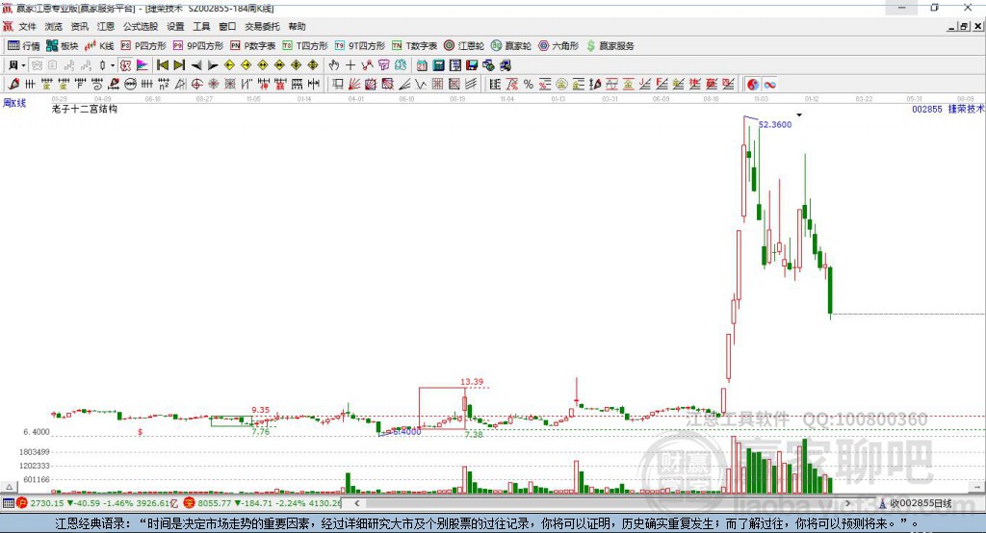Open the 交易委托 menu

pyautogui.click(x=262, y=26)
